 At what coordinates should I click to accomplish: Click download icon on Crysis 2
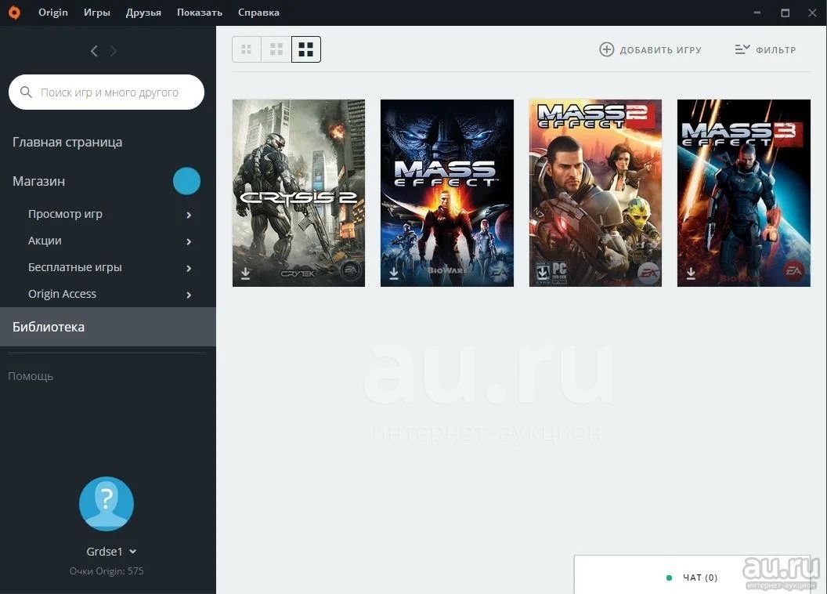pos(245,273)
